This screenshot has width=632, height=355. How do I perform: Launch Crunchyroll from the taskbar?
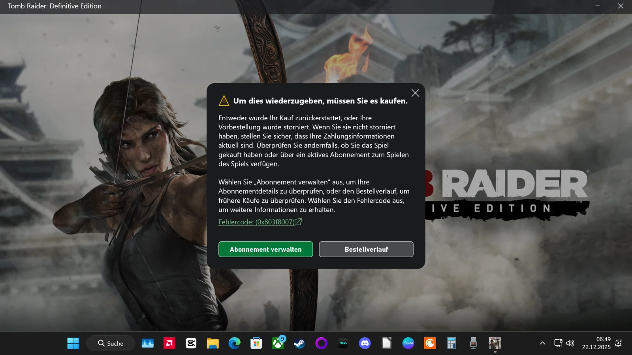pos(430,344)
